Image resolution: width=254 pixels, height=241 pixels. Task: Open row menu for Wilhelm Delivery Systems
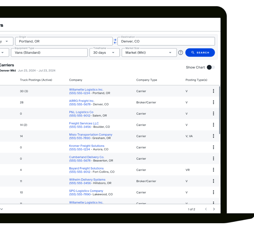[x=213, y=181]
